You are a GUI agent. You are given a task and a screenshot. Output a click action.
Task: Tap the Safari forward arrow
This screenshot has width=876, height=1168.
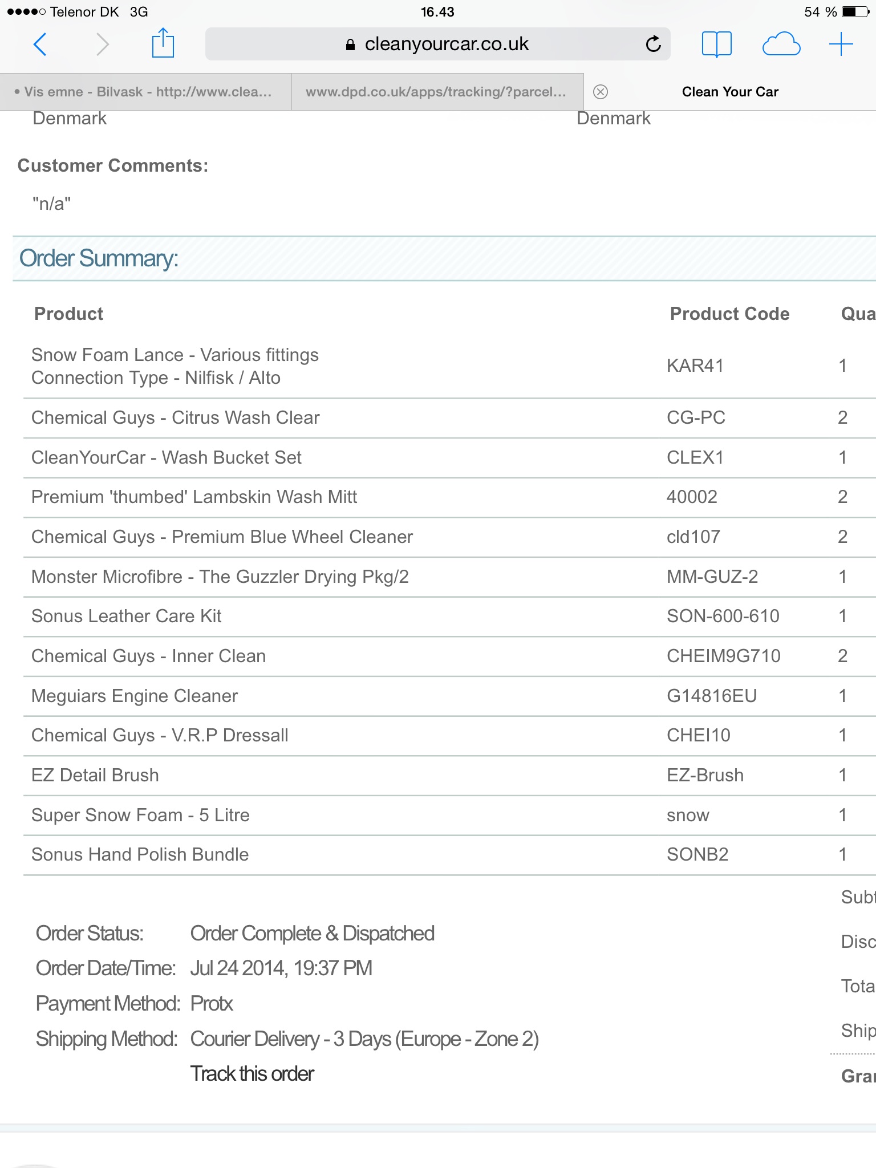(102, 44)
